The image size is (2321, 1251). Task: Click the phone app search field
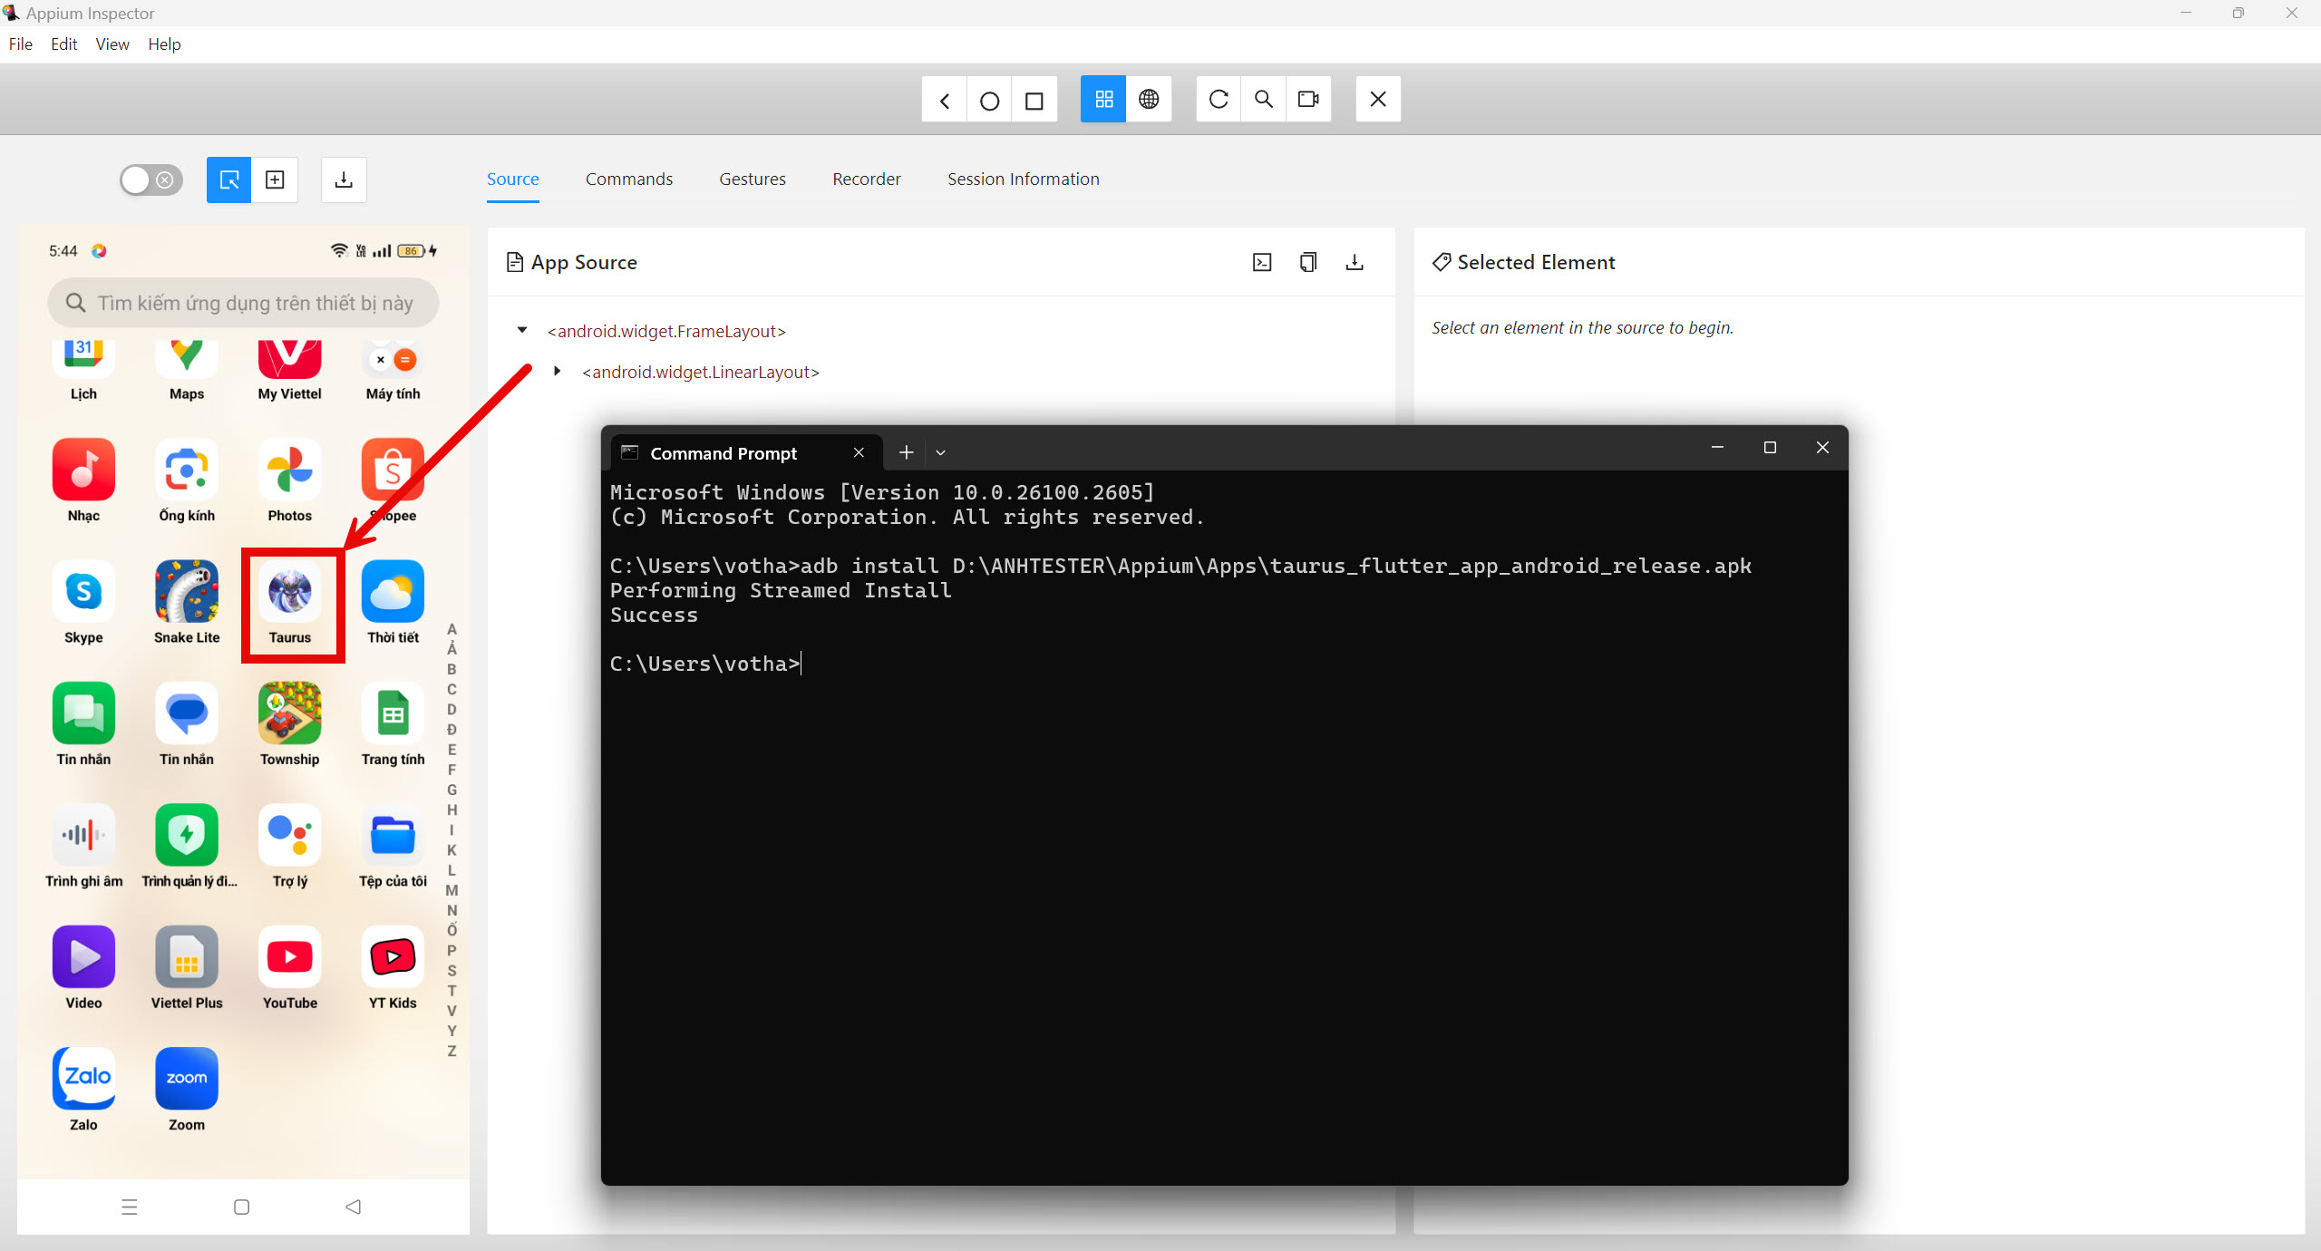(243, 303)
